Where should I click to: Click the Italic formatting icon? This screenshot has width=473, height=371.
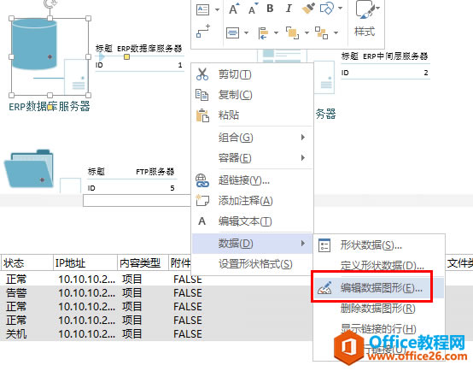click(289, 9)
